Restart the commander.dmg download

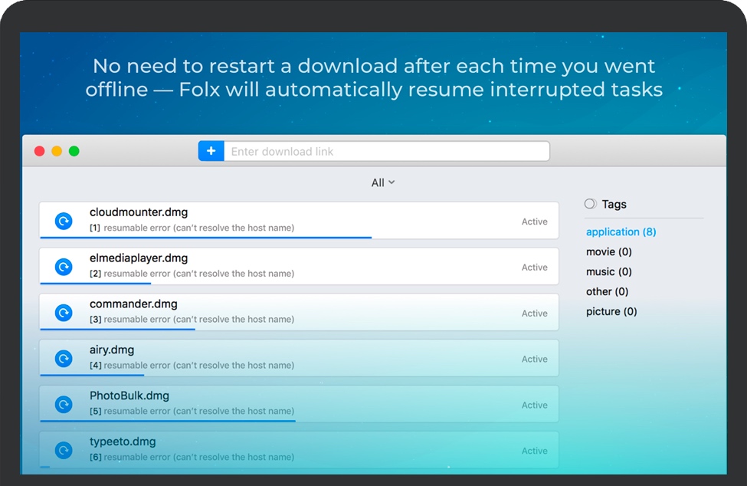pyautogui.click(x=62, y=313)
